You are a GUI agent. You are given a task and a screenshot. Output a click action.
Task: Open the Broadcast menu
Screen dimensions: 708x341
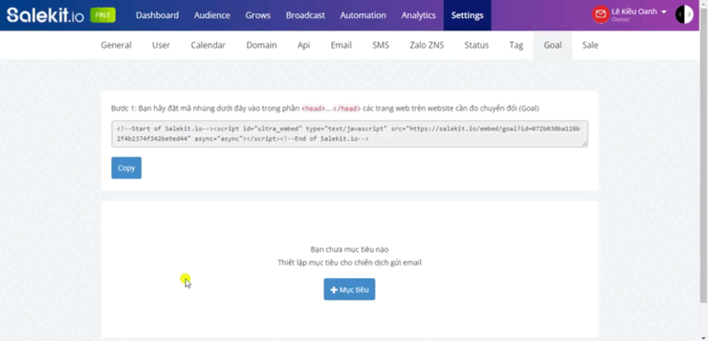tap(305, 16)
